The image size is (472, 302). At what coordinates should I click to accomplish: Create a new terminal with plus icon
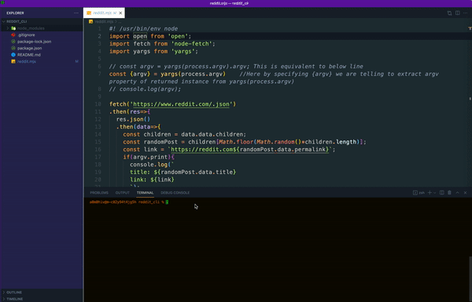430,193
